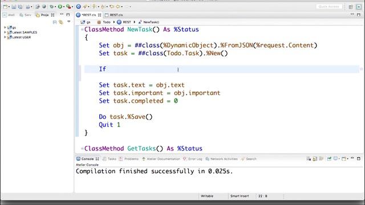Switch to the second REST.cls tab
Image resolution: width=365 pixels, height=205 pixels.
[114, 15]
